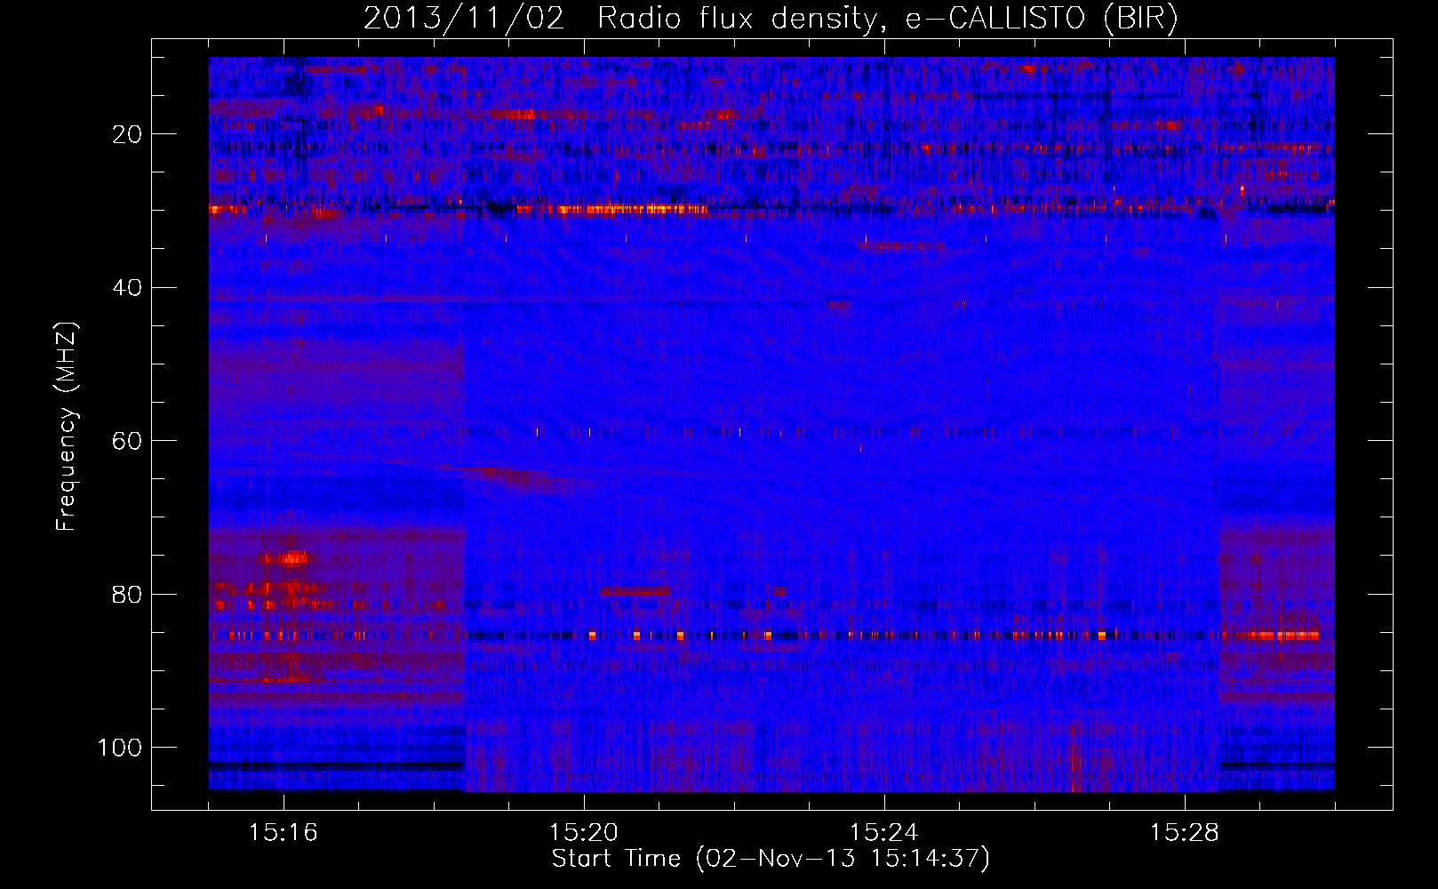1438x889 pixels.
Task: Click the 'Frequency (MHZ)' axis label
Action: tap(67, 427)
